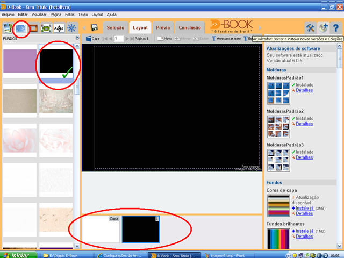344x258 pixels.
Task: Go back with arrow left of save icon
Action: [84, 28]
